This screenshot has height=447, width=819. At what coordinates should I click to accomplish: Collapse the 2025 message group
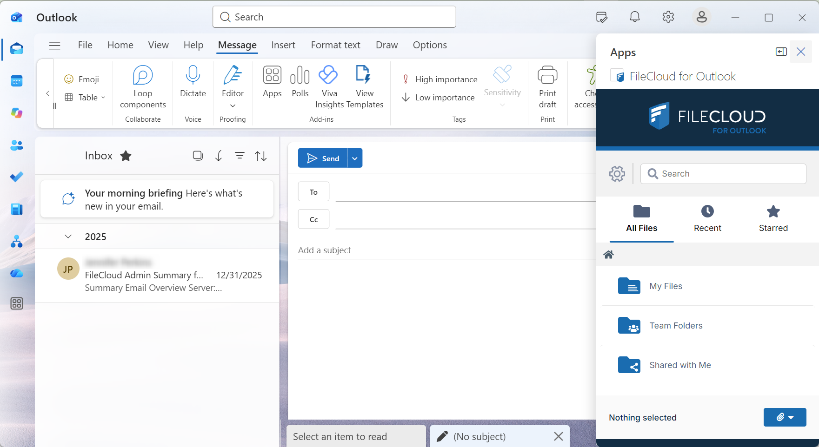pyautogui.click(x=68, y=237)
